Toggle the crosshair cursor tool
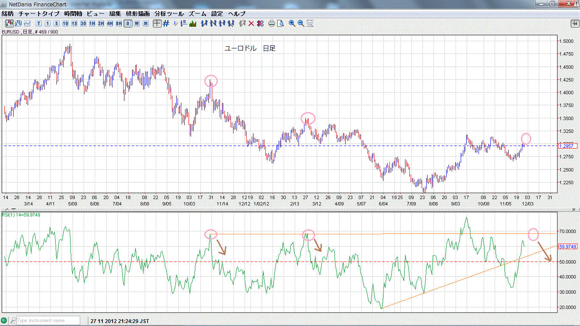 tap(157, 23)
